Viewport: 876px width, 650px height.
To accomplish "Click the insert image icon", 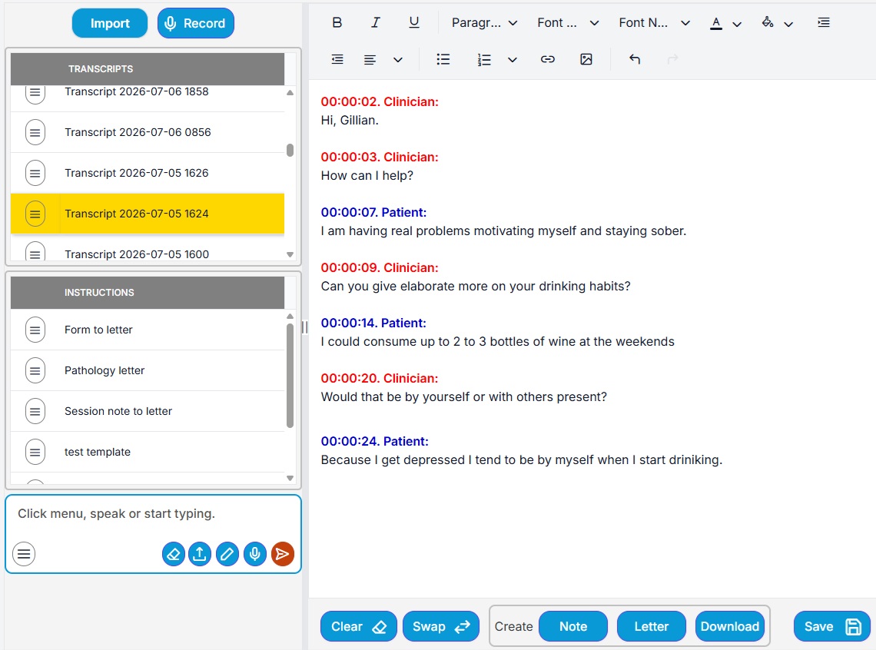I will tap(586, 59).
